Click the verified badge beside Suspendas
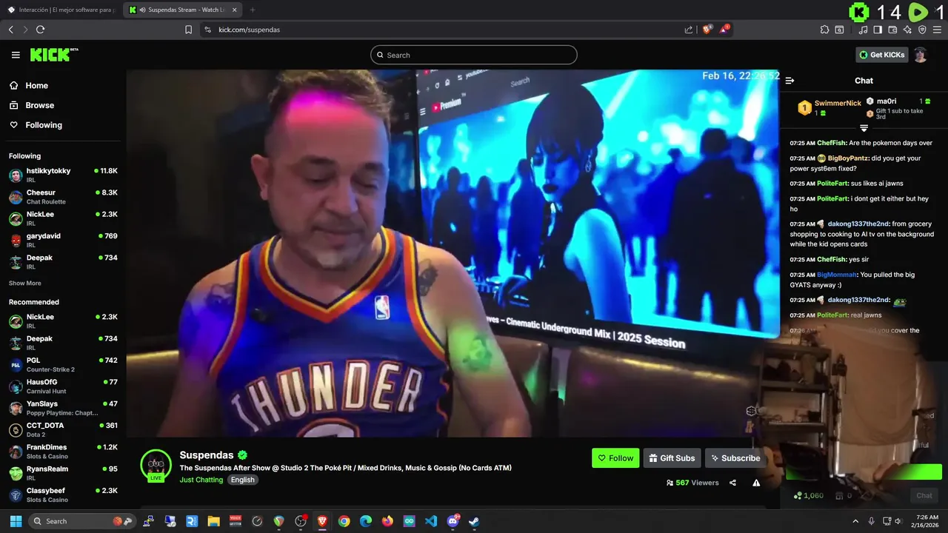 pyautogui.click(x=242, y=455)
